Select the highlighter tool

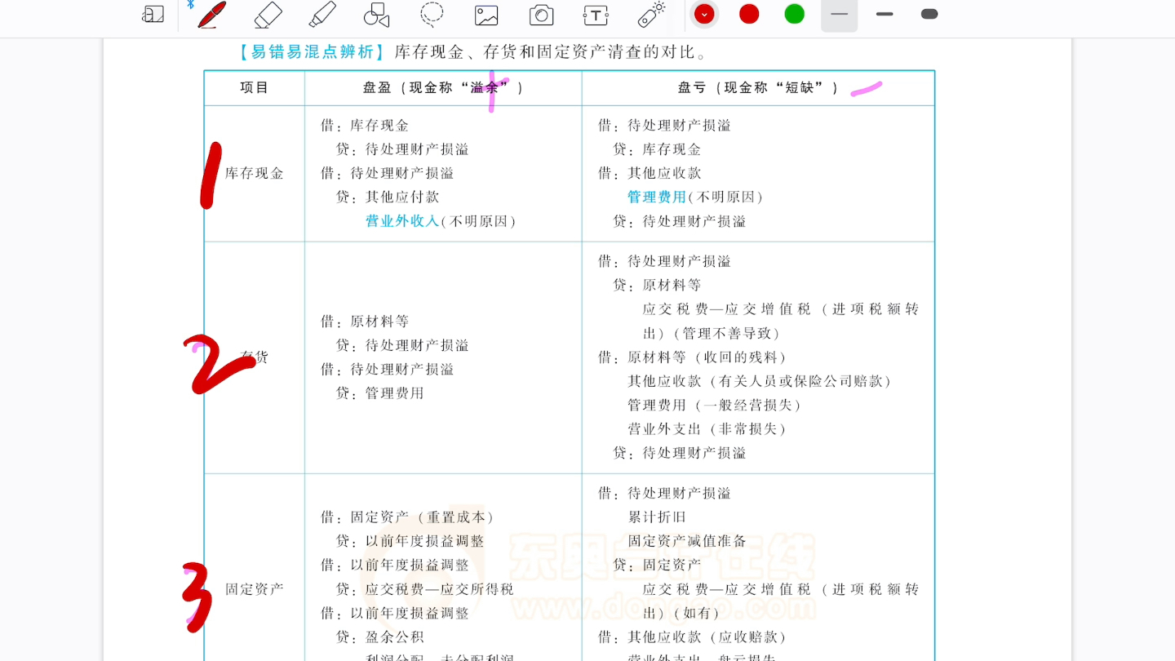pyautogui.click(x=322, y=15)
